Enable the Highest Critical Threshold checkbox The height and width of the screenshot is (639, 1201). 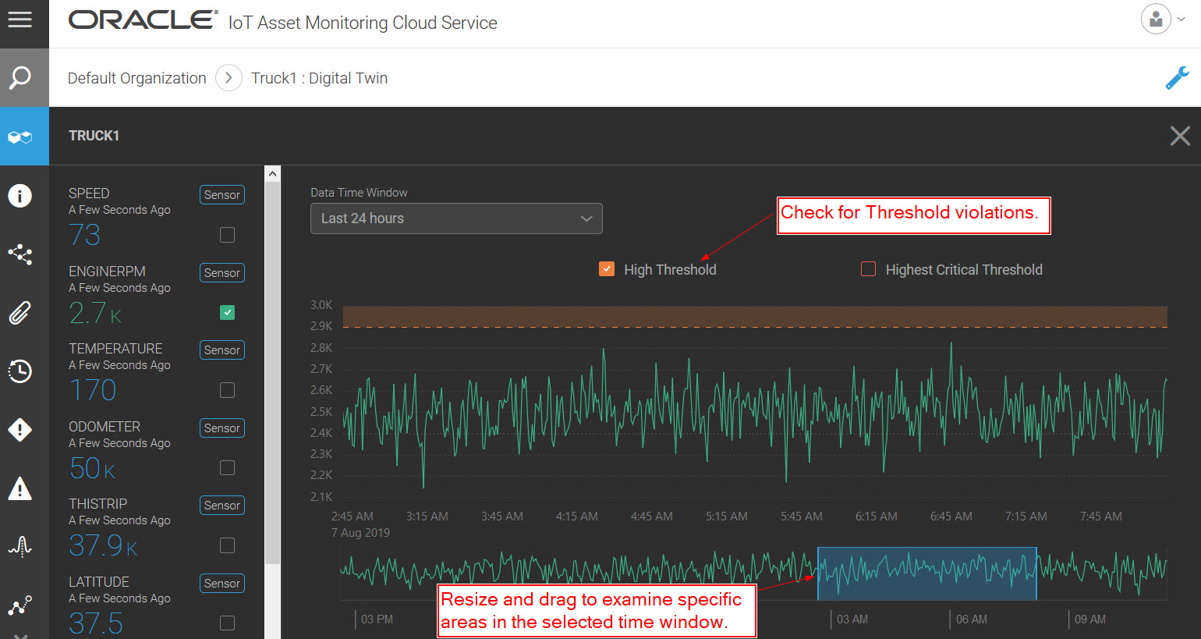[x=868, y=269]
